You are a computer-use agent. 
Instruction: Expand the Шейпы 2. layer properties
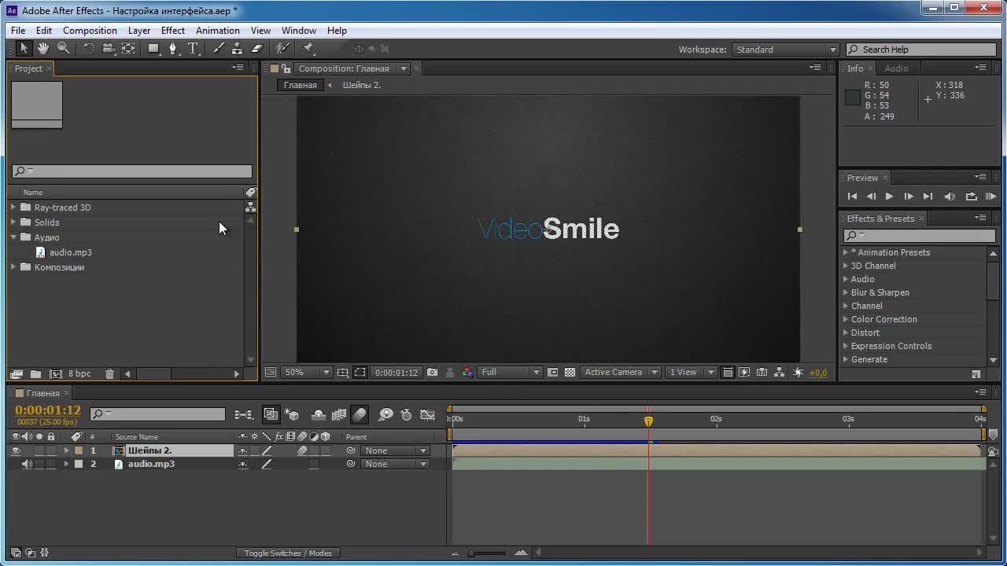coord(66,450)
